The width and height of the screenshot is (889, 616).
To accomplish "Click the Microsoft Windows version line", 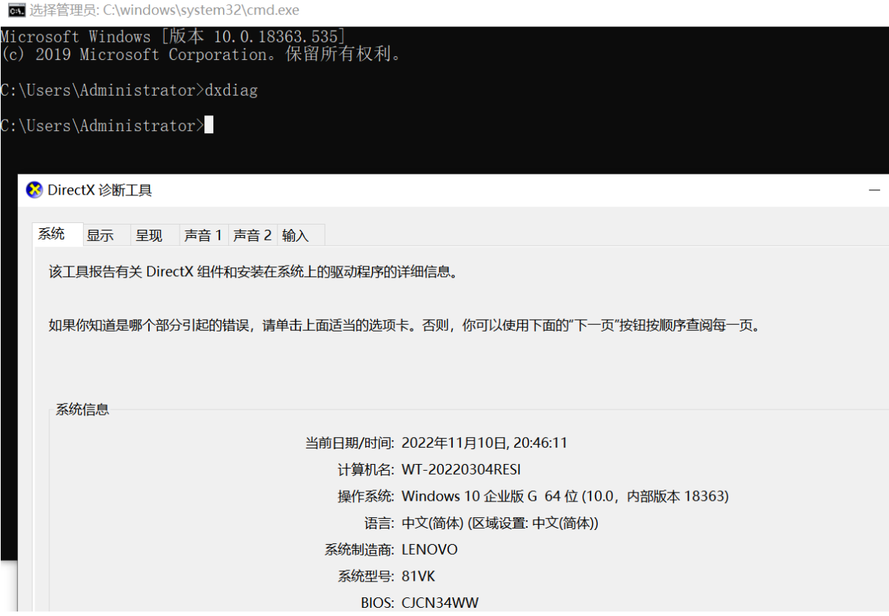I will coord(173,37).
